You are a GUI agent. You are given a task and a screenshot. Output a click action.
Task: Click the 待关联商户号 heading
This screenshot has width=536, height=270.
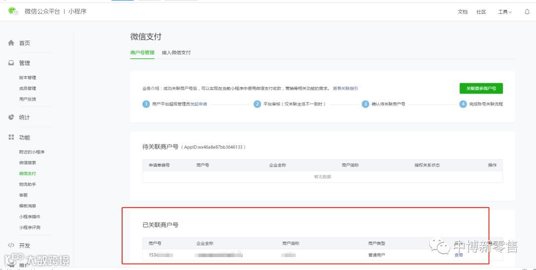point(160,147)
